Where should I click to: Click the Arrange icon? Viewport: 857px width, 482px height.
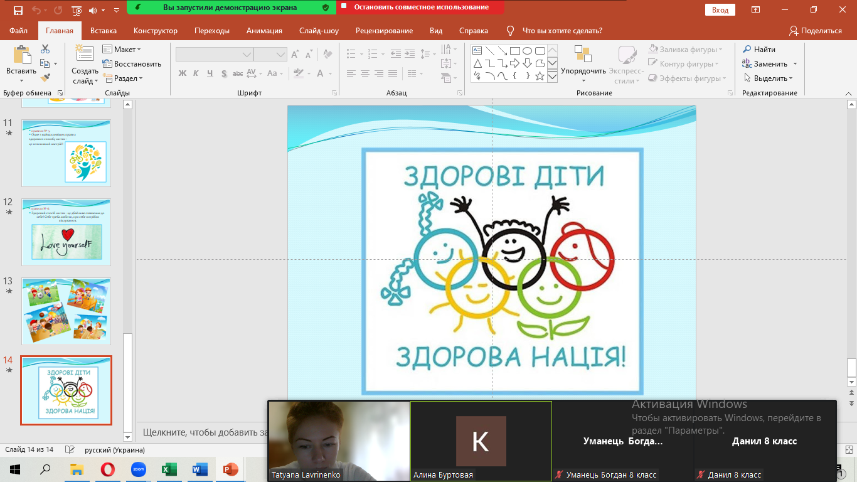[583, 54]
